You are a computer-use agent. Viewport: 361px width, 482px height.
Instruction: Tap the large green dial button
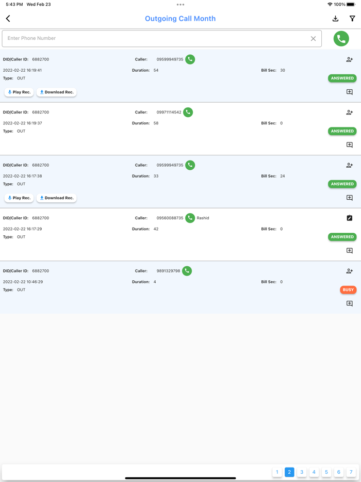(341, 39)
